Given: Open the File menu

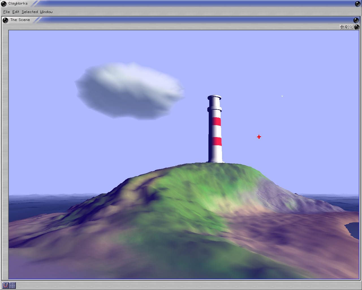Looking at the screenshot, I should pyautogui.click(x=7, y=12).
